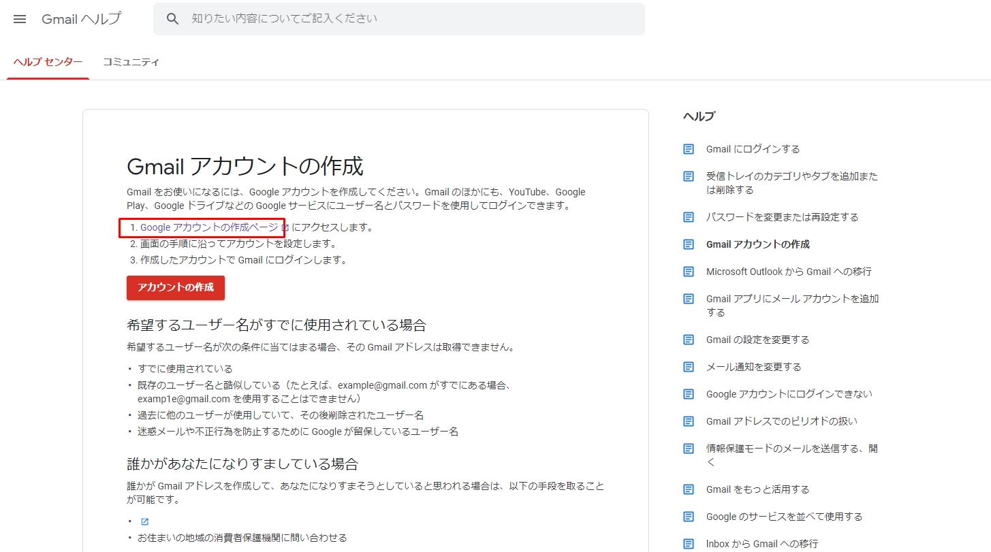This screenshot has width=991, height=552.
Task: Click heading 誰かがあなたになりすましている場合
Action: point(242,464)
